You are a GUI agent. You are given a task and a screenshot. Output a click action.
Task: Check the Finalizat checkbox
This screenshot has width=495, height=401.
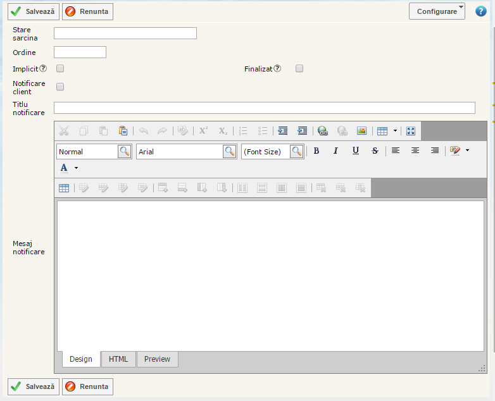click(299, 68)
